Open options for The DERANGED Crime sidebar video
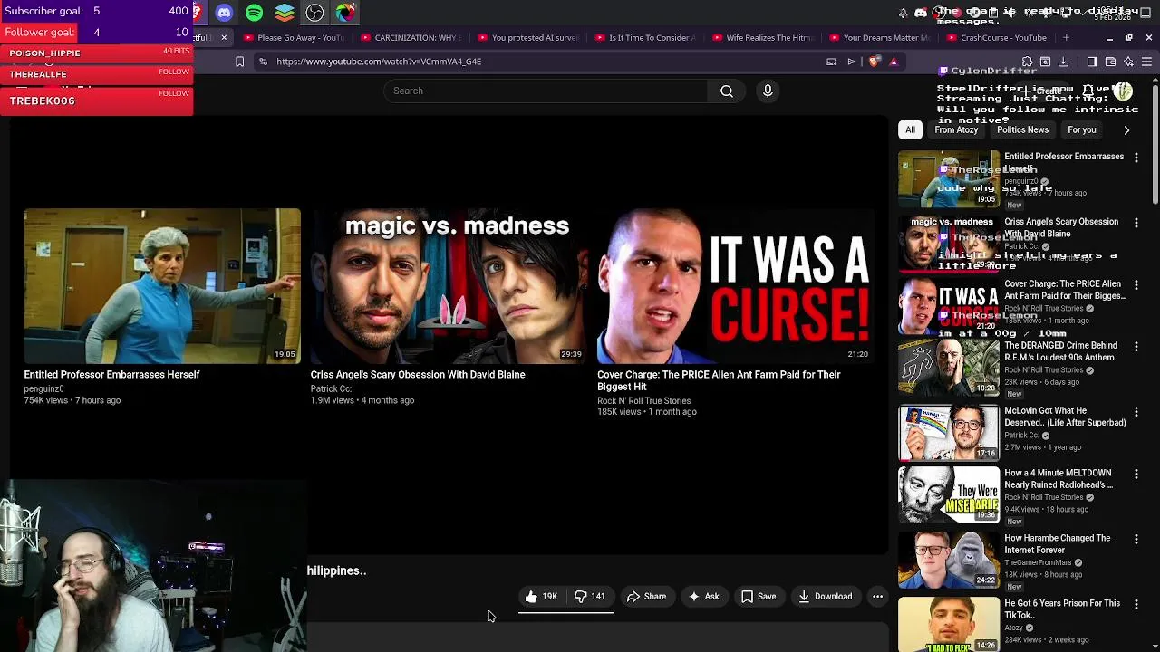Screen dimensions: 1160x652 [x=1136, y=347]
